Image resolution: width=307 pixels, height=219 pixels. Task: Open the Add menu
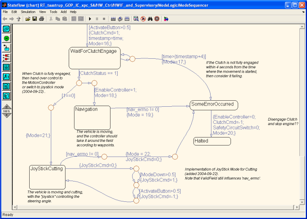point(64,12)
